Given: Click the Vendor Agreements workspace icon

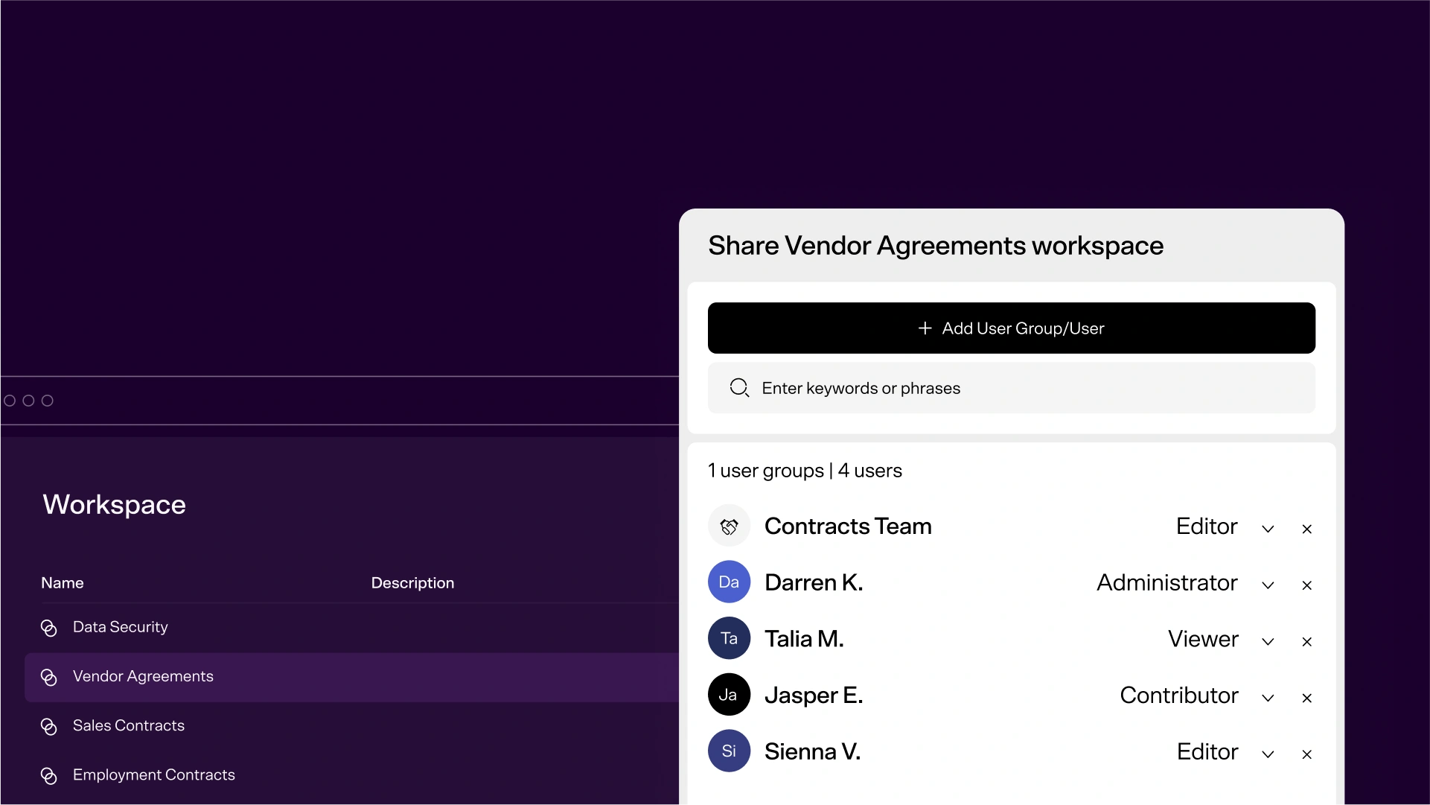Looking at the screenshot, I should click(49, 678).
